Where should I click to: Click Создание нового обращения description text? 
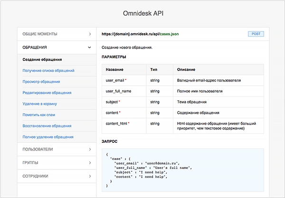click(127, 48)
